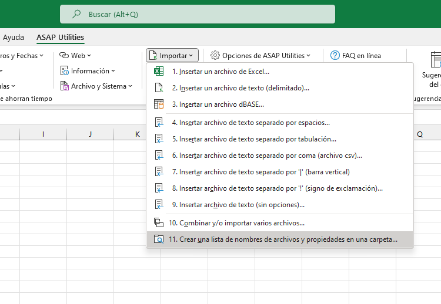
Task: Click icon beside sin opciones entry
Action: (159, 205)
